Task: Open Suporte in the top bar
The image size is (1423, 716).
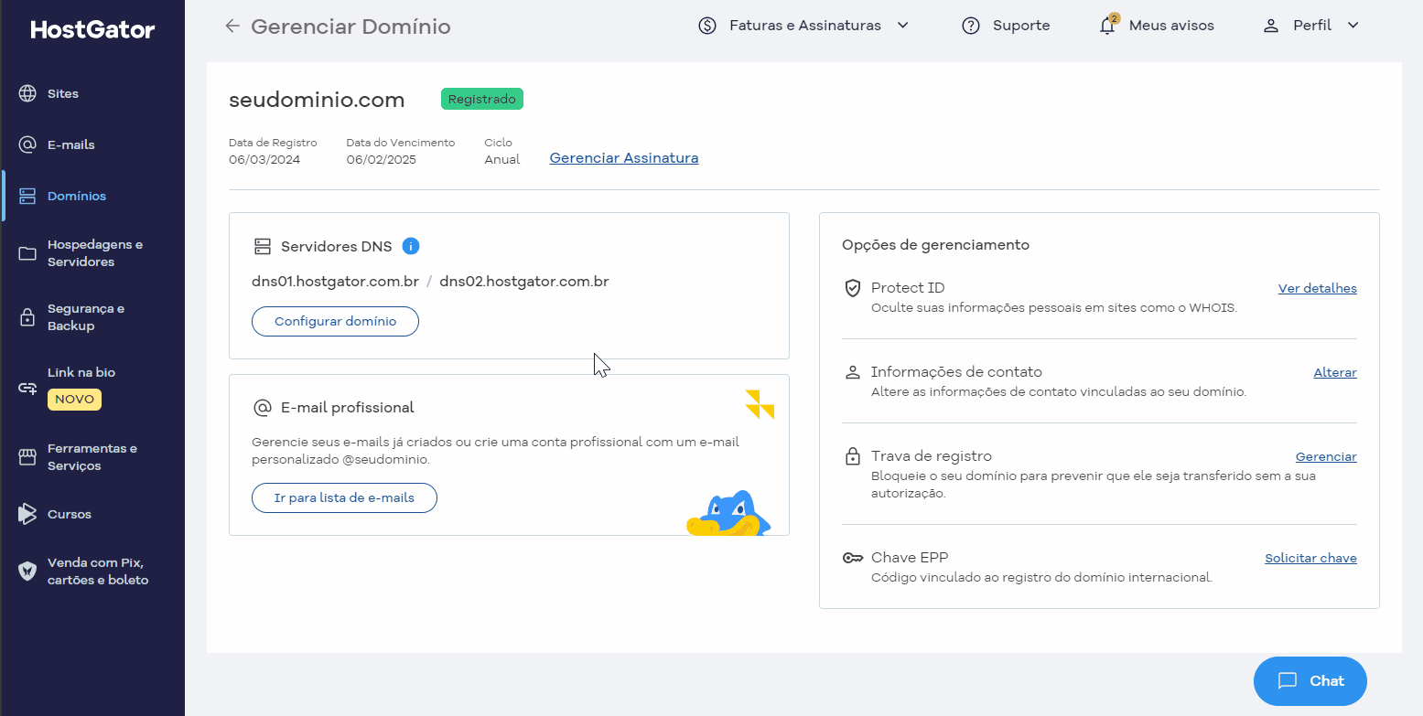Action: [x=1021, y=26]
